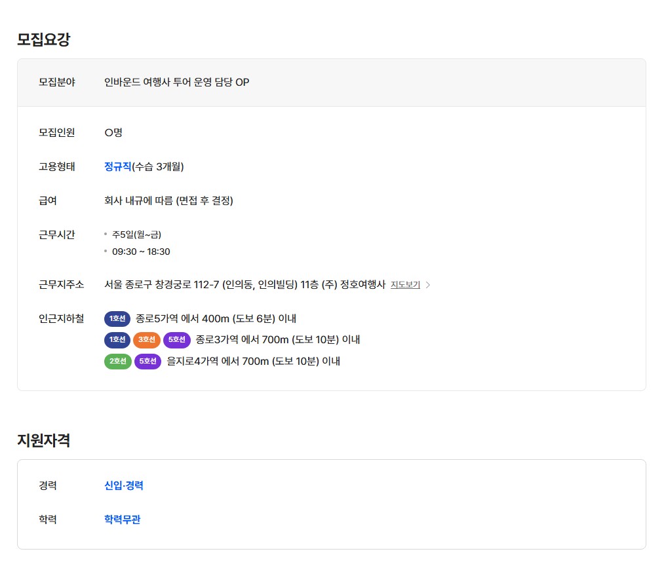
Task: Click the 1호선 badge beside 종로3가역
Action: point(117,340)
